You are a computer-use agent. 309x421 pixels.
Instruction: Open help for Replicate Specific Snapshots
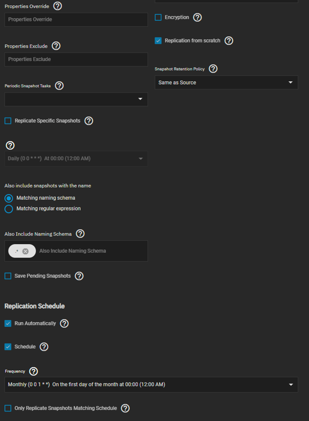[x=89, y=121]
